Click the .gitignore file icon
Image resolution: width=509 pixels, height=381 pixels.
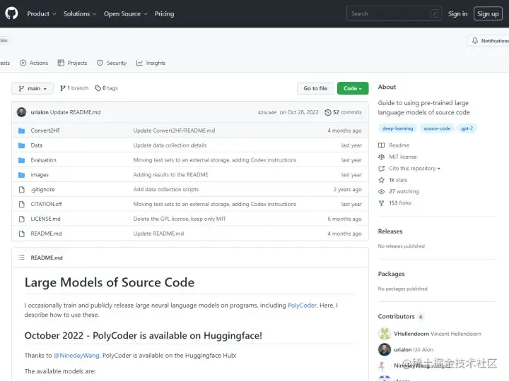point(21,190)
